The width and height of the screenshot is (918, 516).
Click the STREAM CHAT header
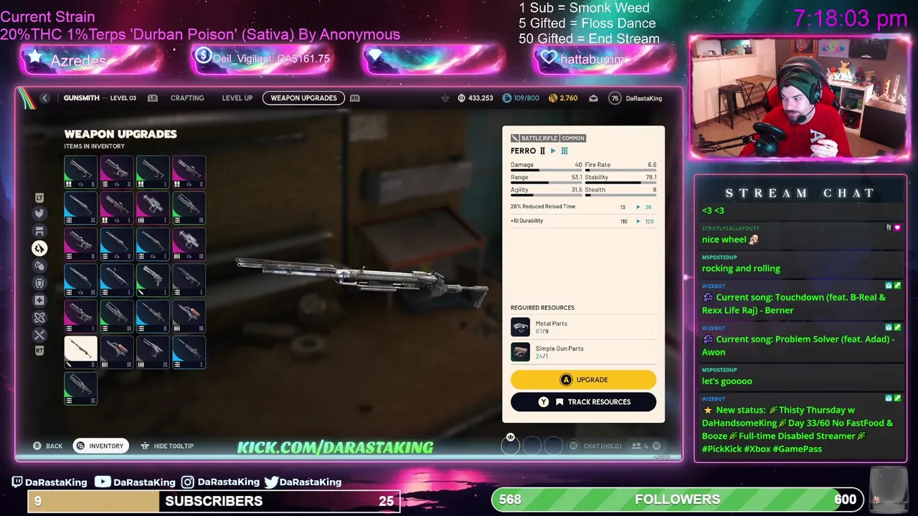[x=800, y=193]
